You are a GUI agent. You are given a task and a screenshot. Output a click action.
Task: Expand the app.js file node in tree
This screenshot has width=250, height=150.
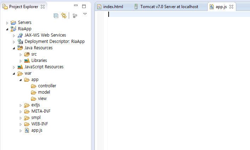point(20,131)
